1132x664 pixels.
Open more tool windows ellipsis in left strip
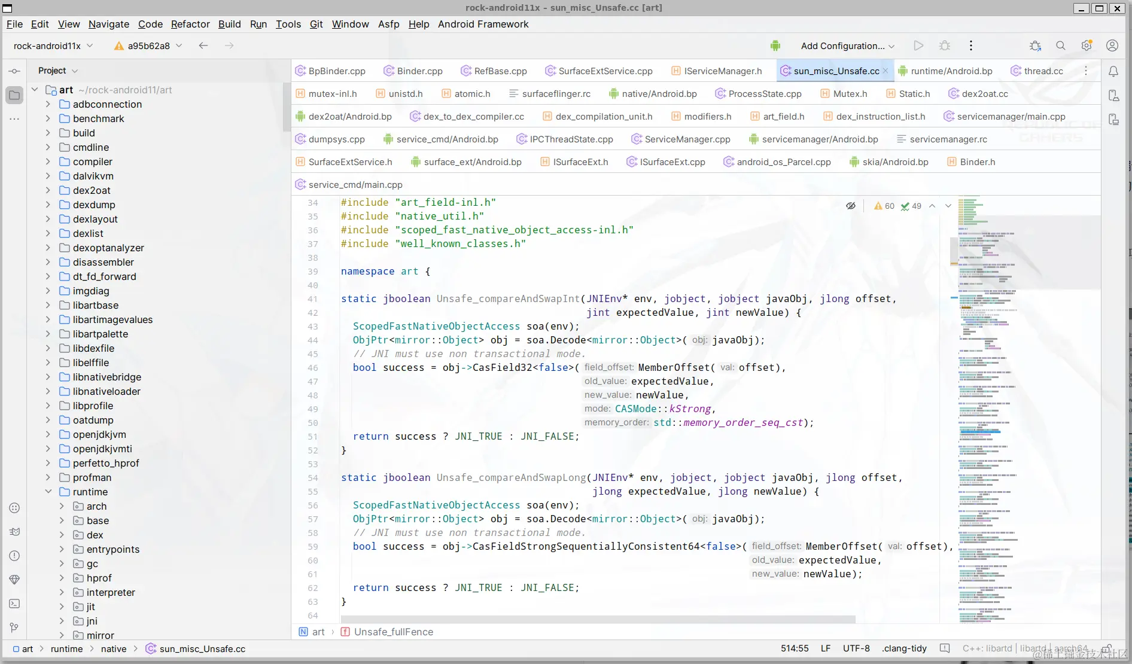pyautogui.click(x=14, y=119)
